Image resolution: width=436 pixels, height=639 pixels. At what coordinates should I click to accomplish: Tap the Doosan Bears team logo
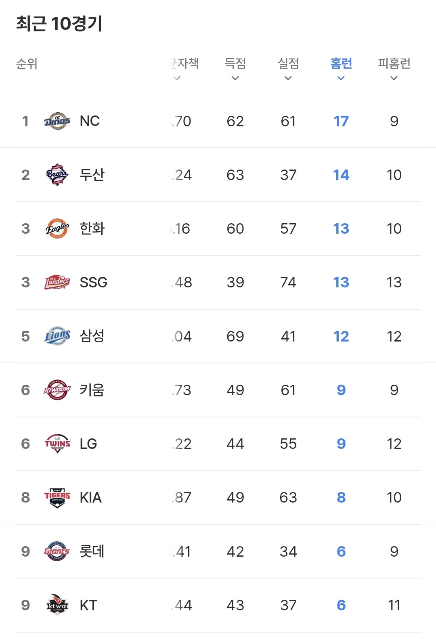[57, 175]
